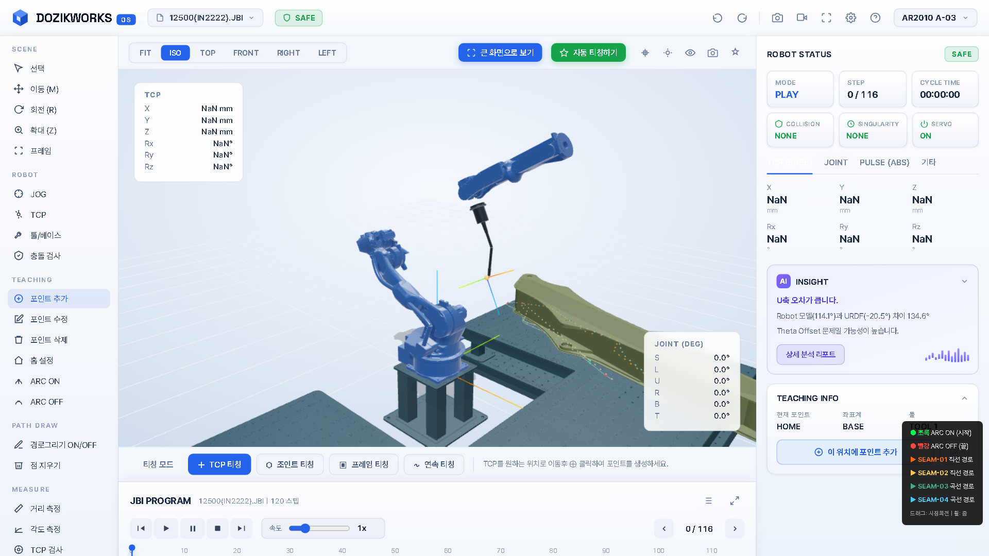
Task: Switch teaching mode to 프레임 티칭
Action: point(364,464)
